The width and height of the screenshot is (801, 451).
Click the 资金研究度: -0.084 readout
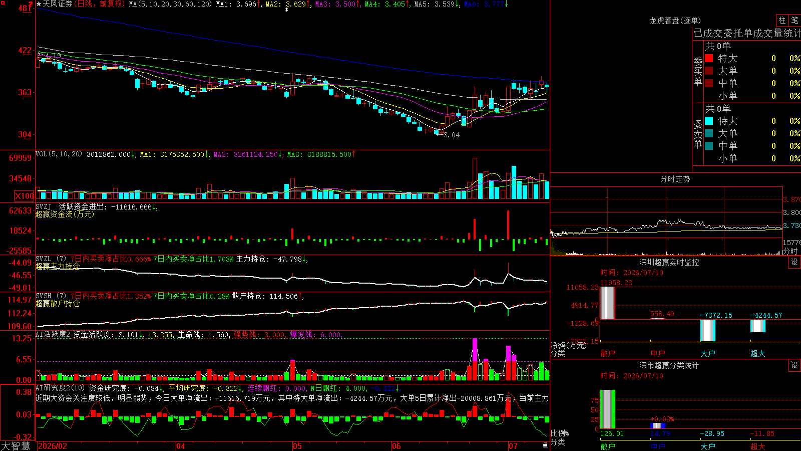(x=126, y=388)
